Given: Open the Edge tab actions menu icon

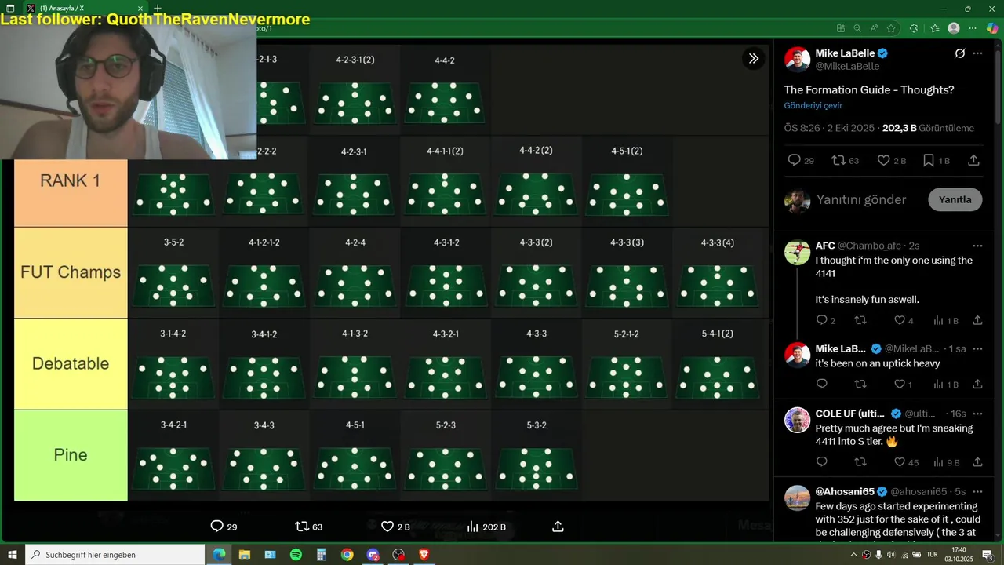Looking at the screenshot, I should [x=10, y=8].
